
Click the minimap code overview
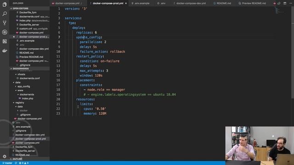tap(280, 11)
